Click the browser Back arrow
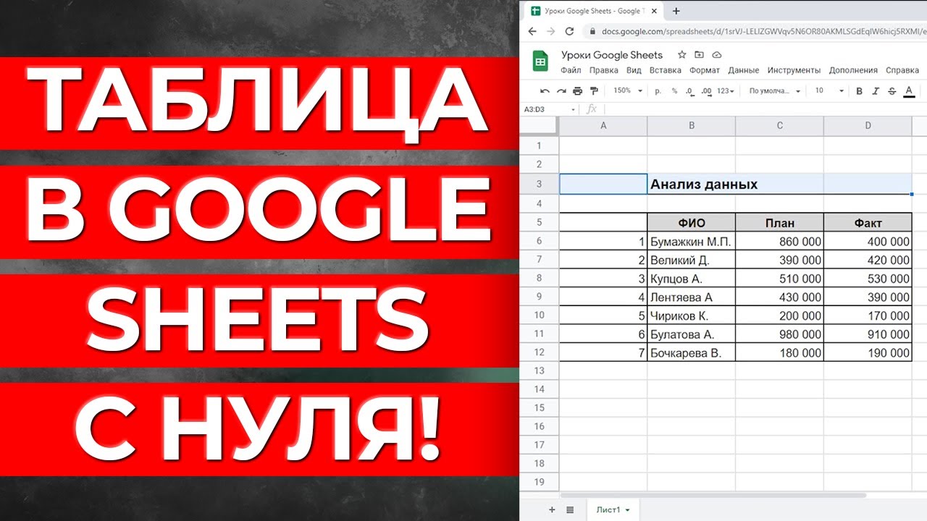The height and width of the screenshot is (521, 927). coord(532,31)
